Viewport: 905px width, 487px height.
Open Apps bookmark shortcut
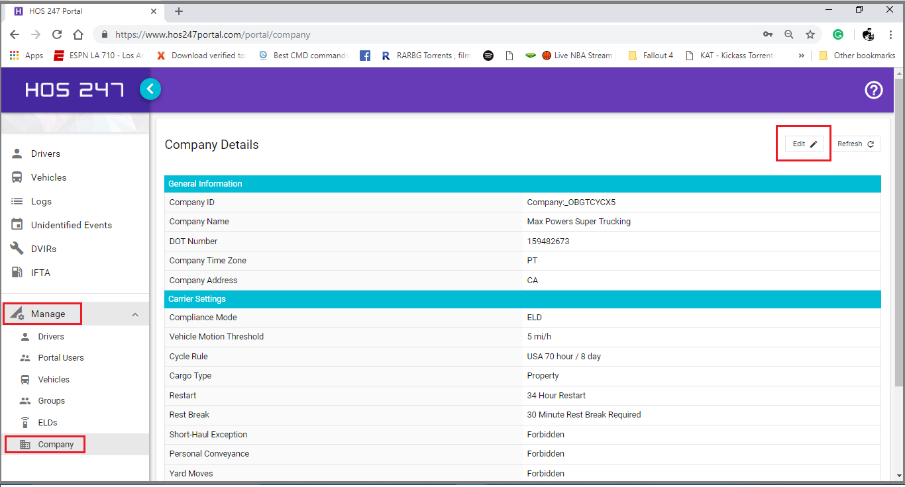point(27,56)
